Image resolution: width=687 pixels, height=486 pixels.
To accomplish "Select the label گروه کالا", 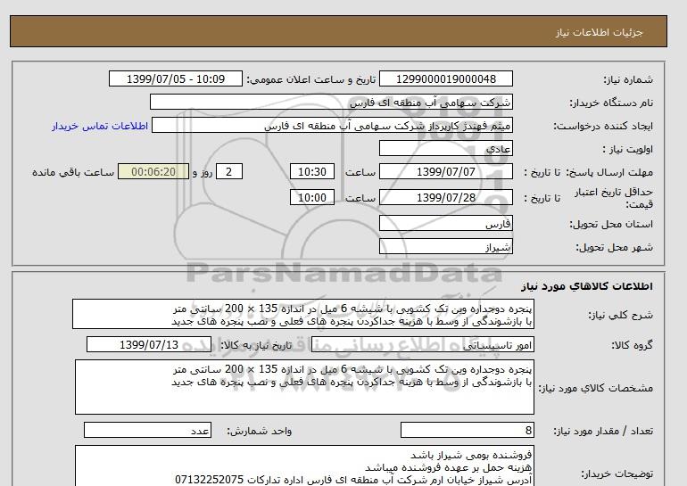I will click(x=633, y=345).
